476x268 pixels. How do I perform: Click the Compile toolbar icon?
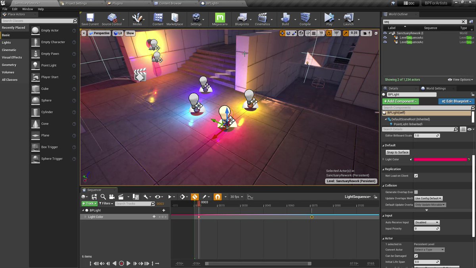click(x=305, y=19)
